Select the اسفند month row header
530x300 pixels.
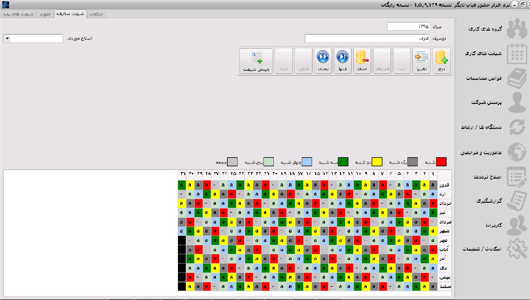point(444,286)
